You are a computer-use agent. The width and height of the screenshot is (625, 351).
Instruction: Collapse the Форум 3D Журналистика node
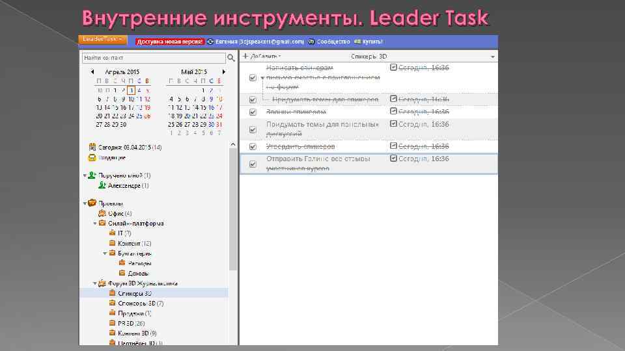(x=95, y=283)
